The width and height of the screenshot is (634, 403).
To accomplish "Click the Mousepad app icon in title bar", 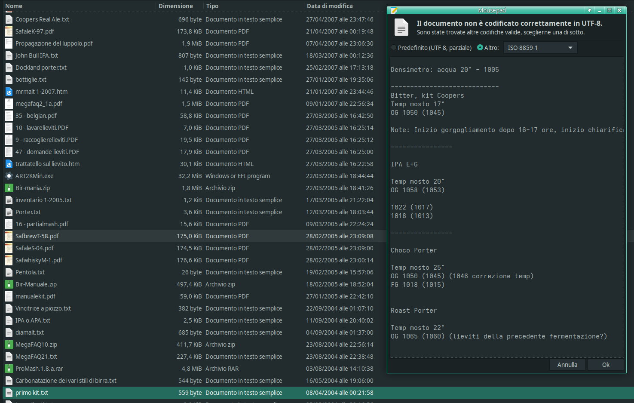I will click(393, 10).
